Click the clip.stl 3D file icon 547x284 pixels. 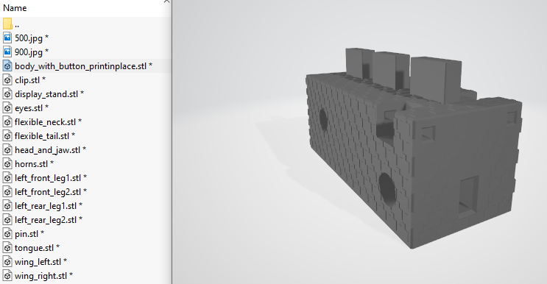pyautogui.click(x=7, y=79)
